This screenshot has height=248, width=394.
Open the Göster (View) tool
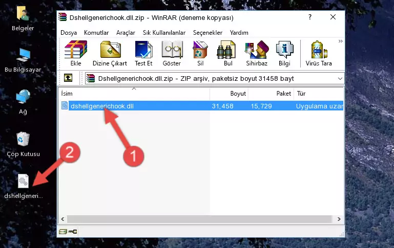pyautogui.click(x=172, y=53)
